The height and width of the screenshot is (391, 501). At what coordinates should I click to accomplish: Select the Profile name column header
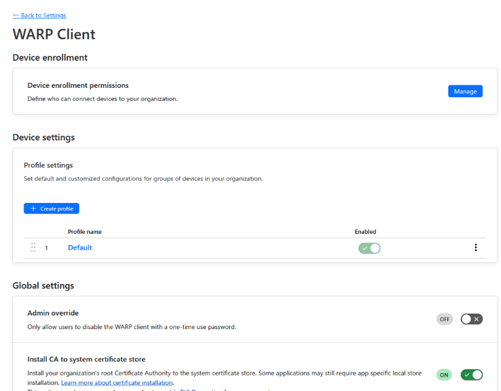pos(85,232)
